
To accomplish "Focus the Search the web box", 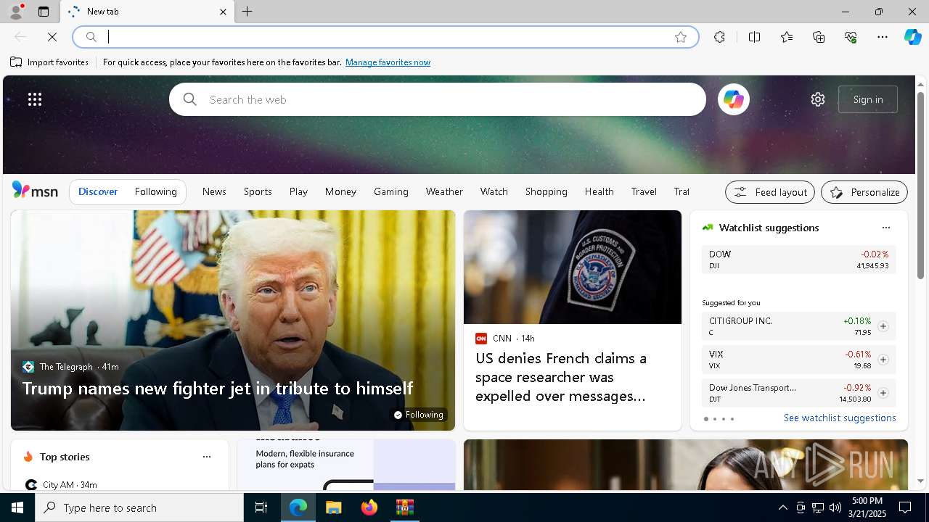I will click(x=438, y=99).
